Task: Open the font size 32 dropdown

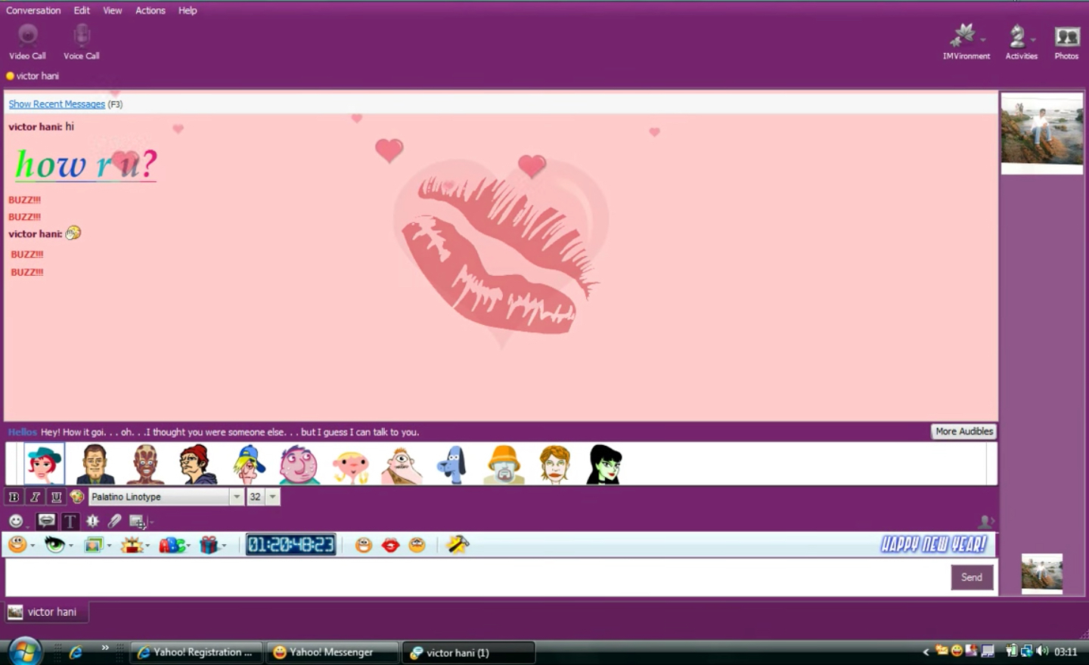Action: pyautogui.click(x=272, y=496)
